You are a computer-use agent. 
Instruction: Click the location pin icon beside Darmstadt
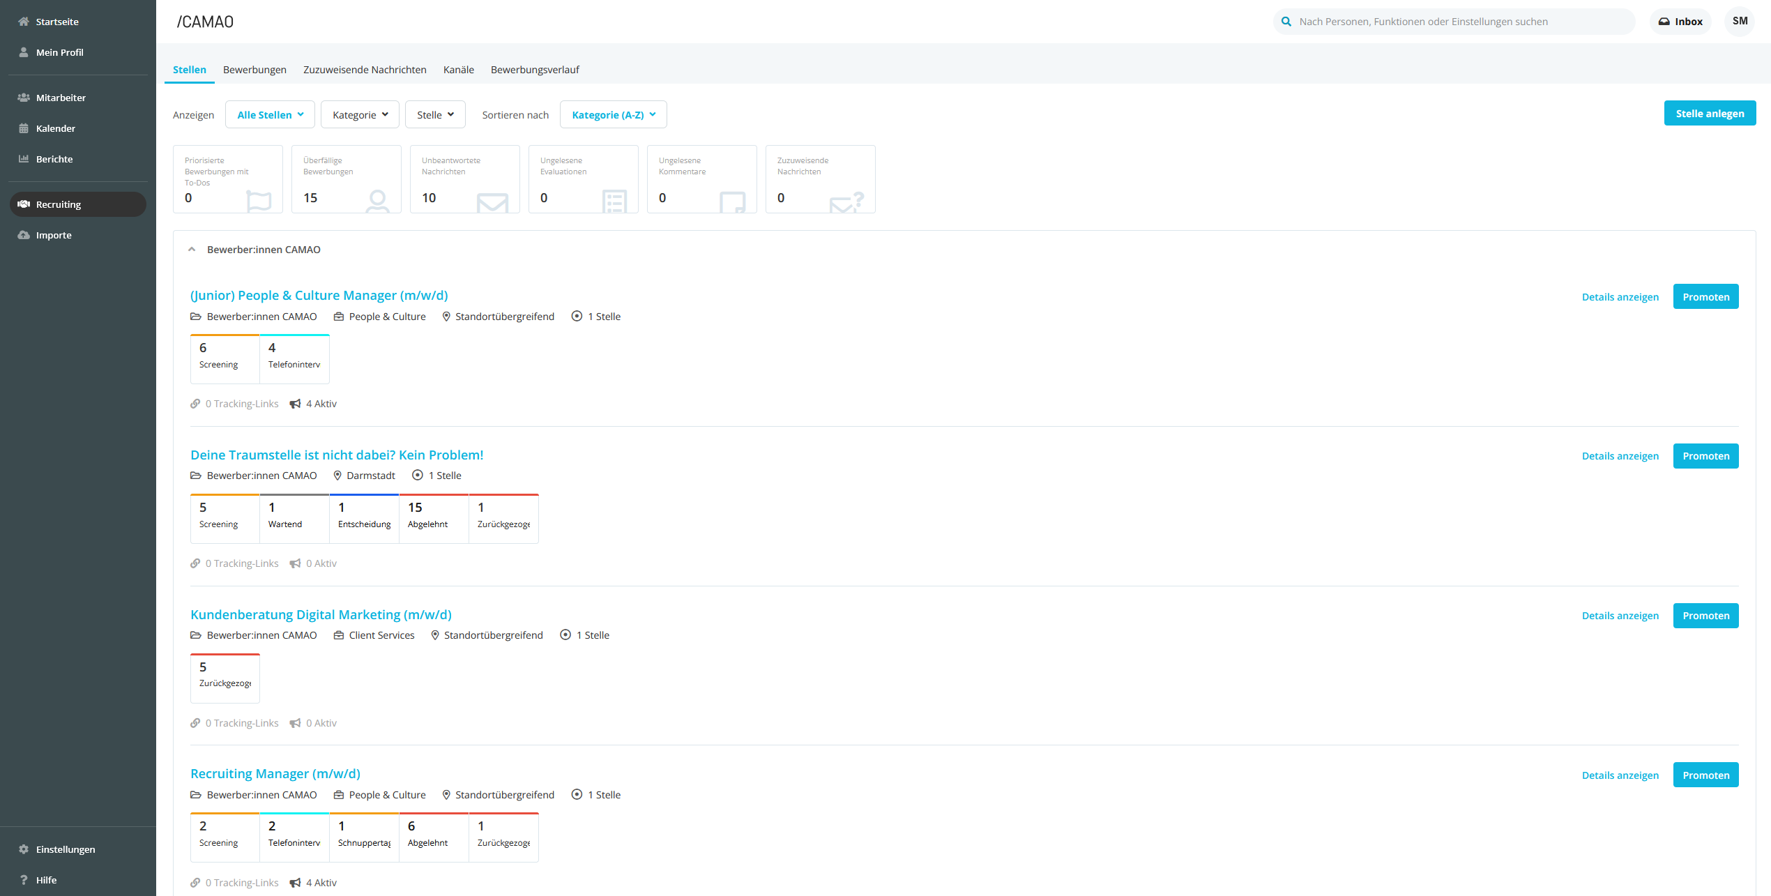pos(337,476)
